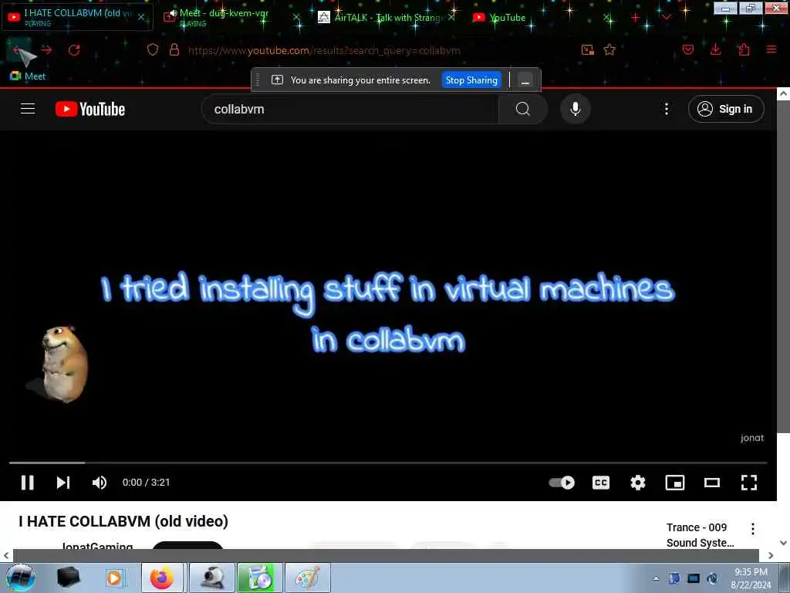Click the video progress bar
Image resolution: width=790 pixels, height=593 pixels.
pyautogui.click(x=388, y=463)
